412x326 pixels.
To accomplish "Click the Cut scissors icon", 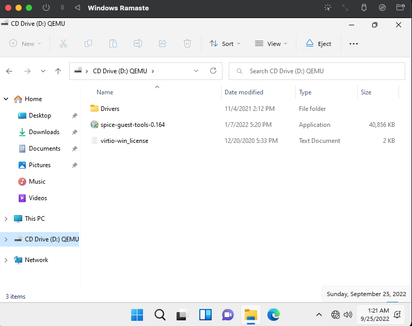I will click(64, 43).
